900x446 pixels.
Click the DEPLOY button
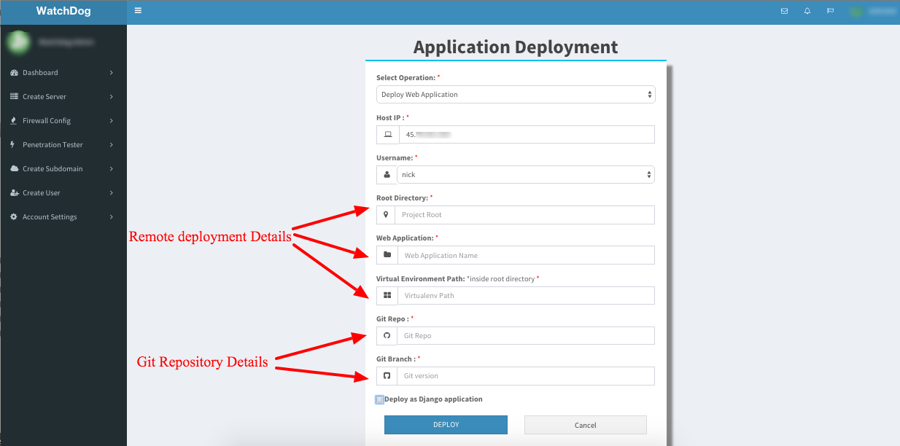pos(446,425)
